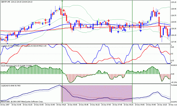The width and height of the screenshot is (177, 106).
Task: Click the 0.85 level on the Laguerre scale
Action: coord(172,47)
